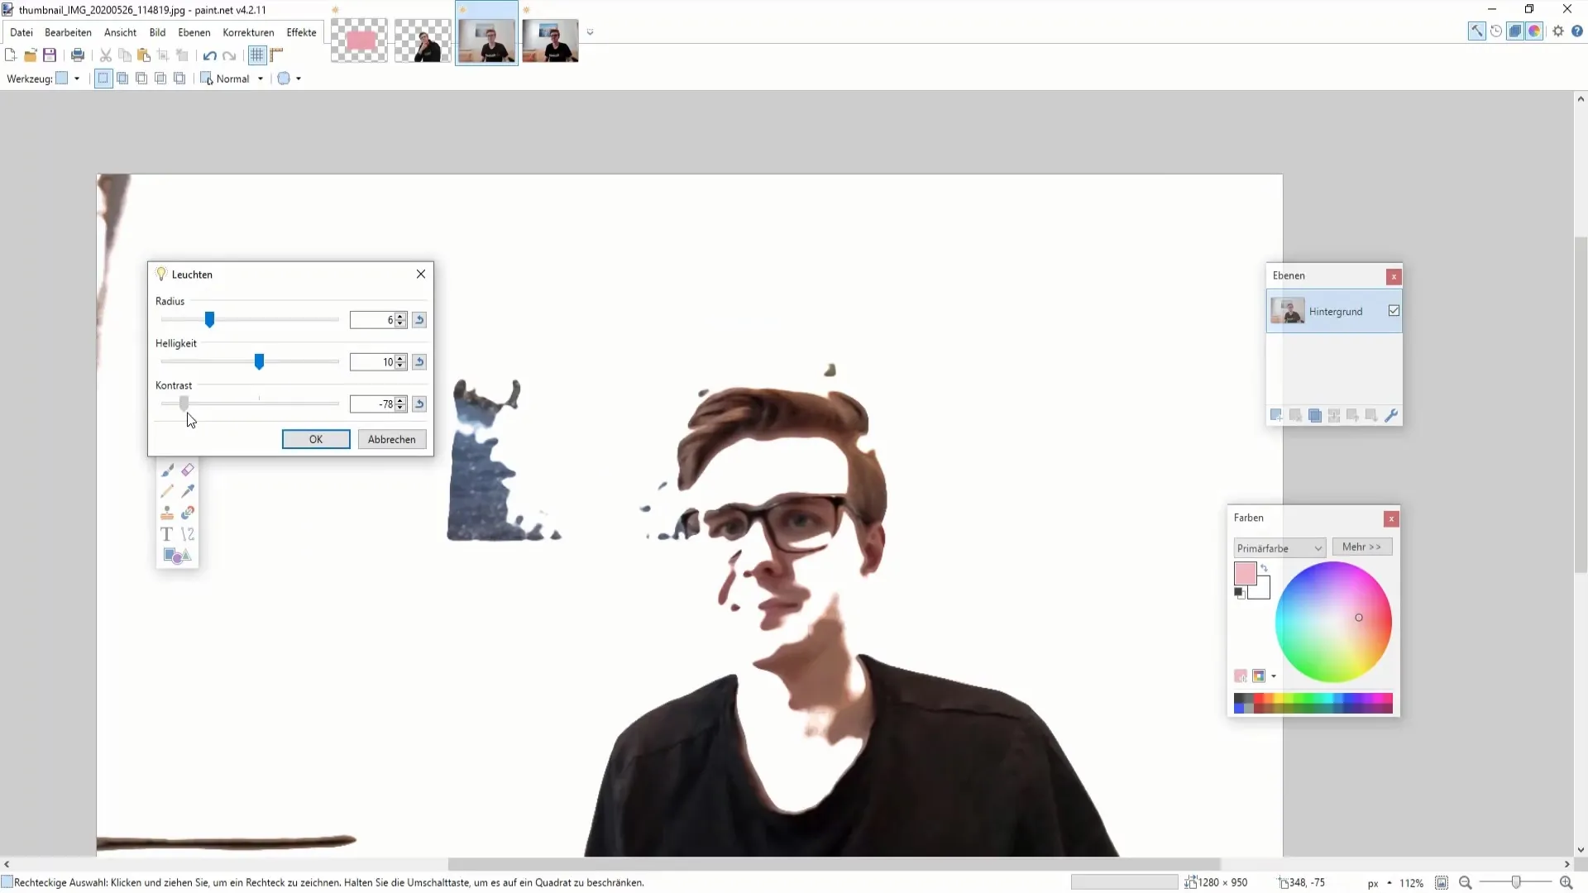Open the Normal selection type dropdown

click(x=232, y=79)
